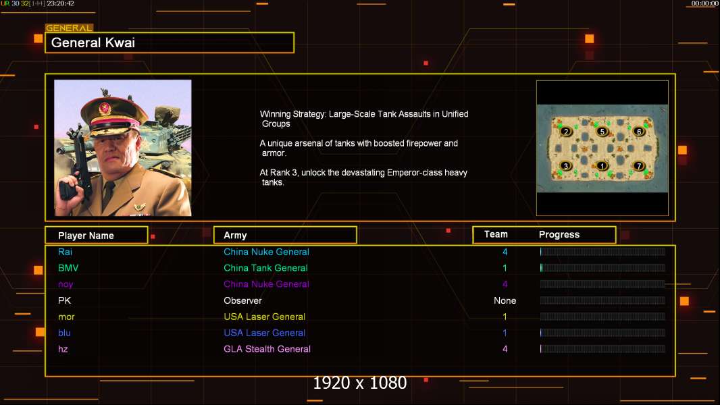Click PK's loading progress bar
The image size is (720, 405).
click(602, 300)
